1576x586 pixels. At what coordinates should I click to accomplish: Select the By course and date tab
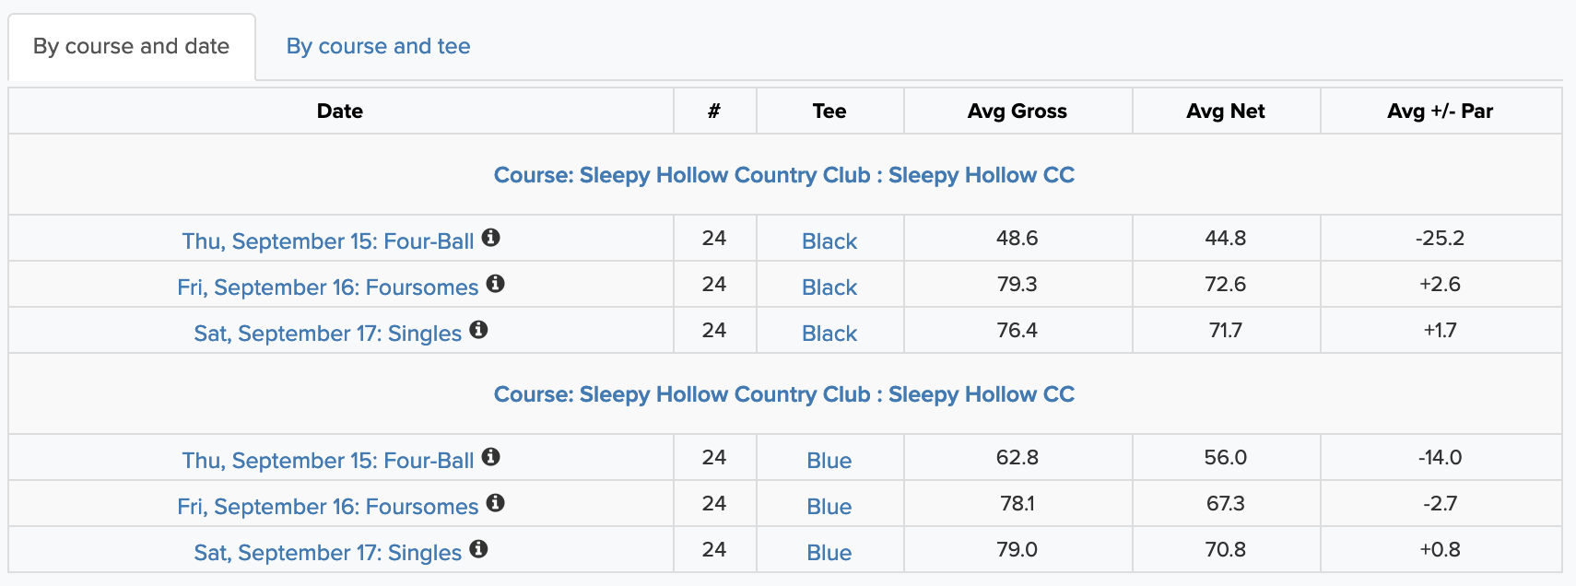tap(131, 46)
